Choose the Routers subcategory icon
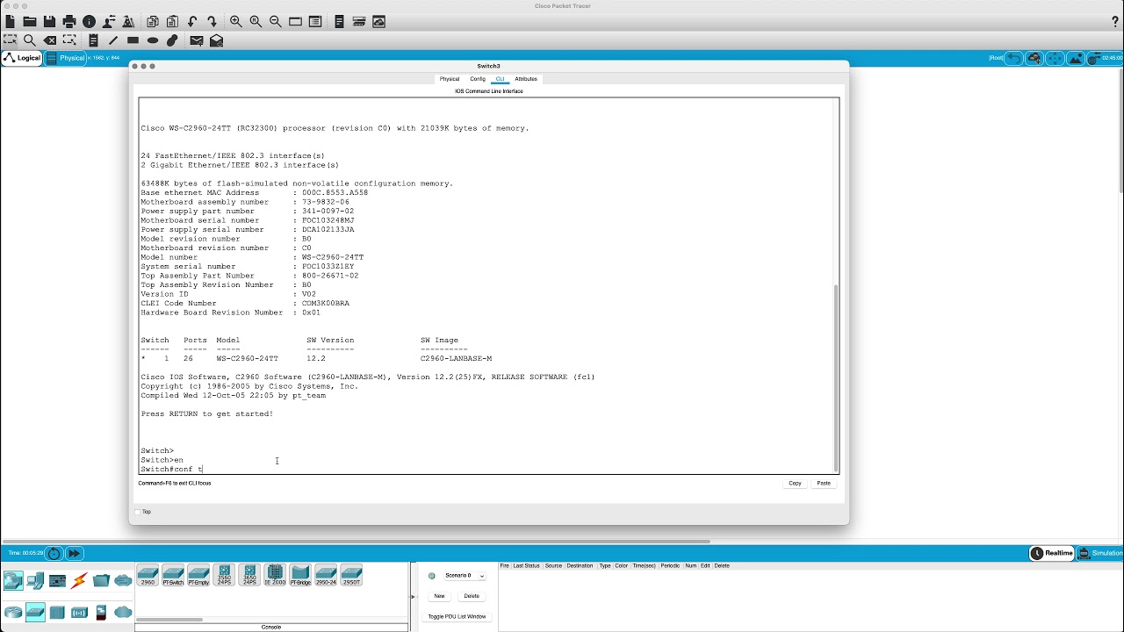 point(13,613)
